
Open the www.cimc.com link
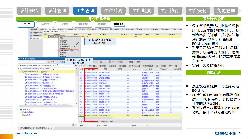coord(26,134)
